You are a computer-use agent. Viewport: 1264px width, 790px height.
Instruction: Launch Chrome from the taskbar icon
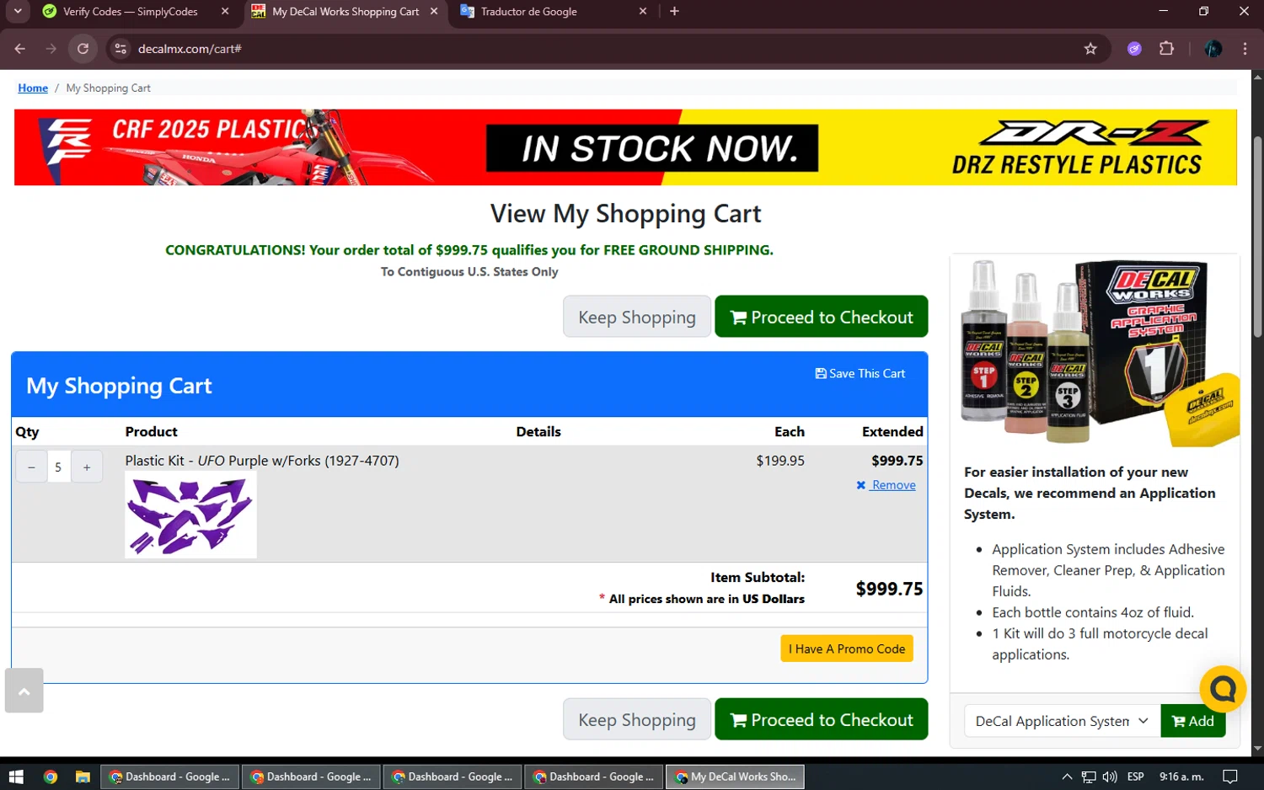pyautogui.click(x=51, y=777)
